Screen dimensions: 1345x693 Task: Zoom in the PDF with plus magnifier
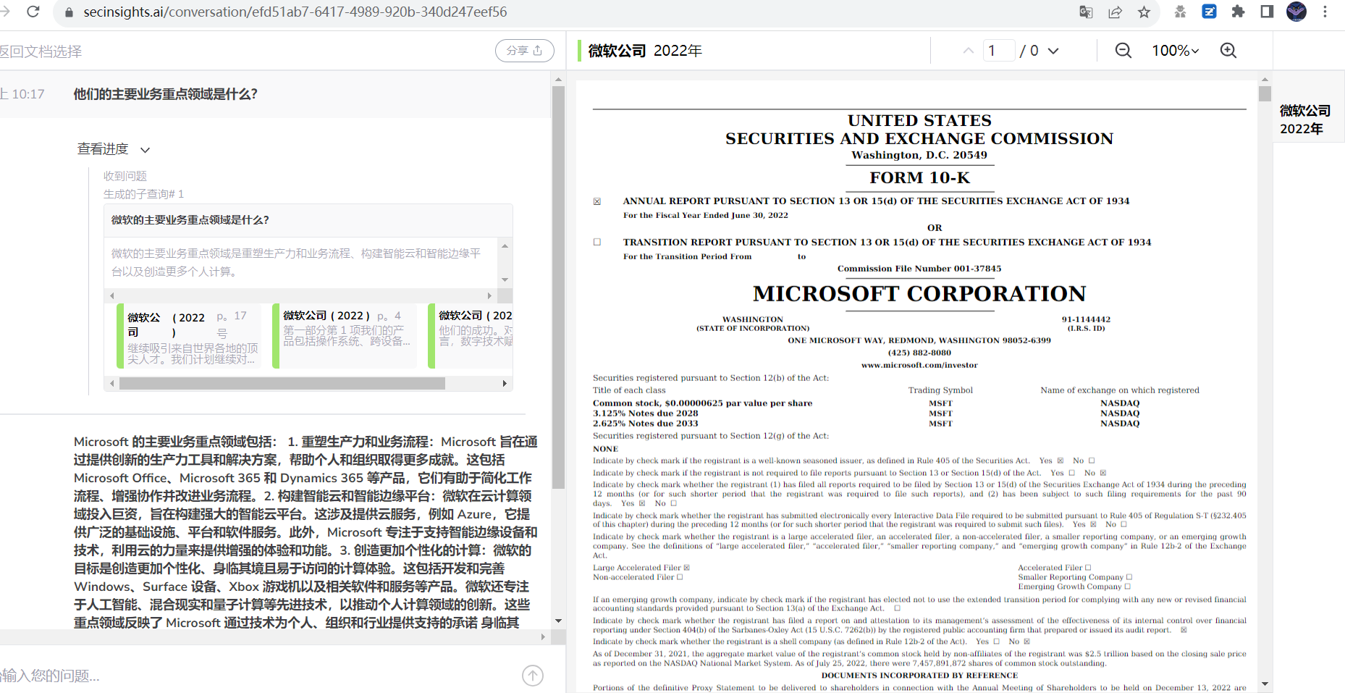coord(1228,51)
